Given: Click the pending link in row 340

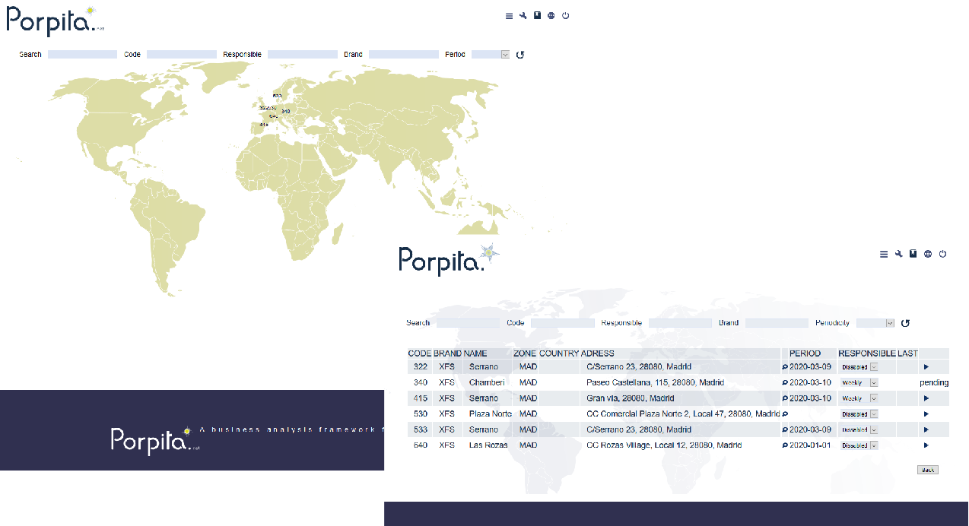Looking at the screenshot, I should click(x=933, y=383).
